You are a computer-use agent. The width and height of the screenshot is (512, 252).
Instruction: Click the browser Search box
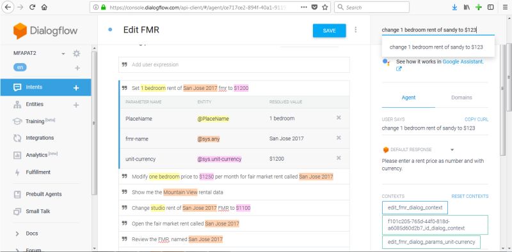click(372, 7)
